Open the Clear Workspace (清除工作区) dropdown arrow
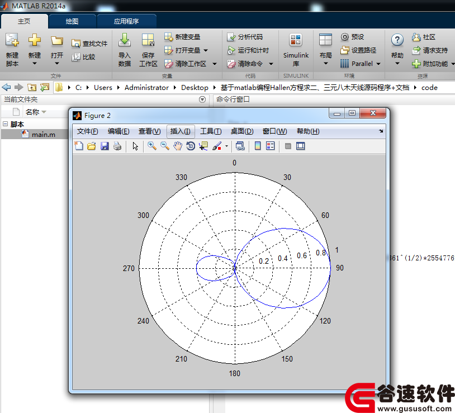Screen dimensions: 455x413 (215, 64)
